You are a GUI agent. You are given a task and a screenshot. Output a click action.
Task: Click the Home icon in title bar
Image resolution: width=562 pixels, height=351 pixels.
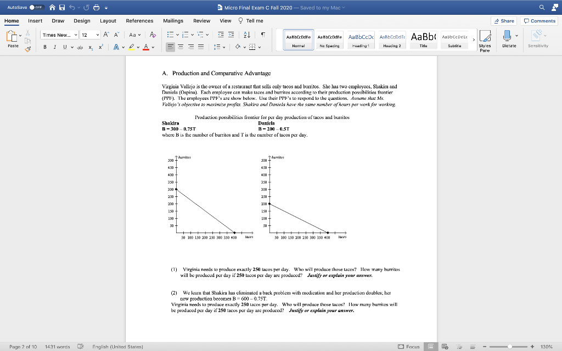coord(52,8)
